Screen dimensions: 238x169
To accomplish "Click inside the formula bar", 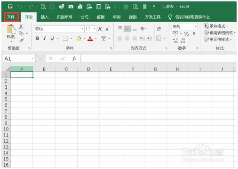I will [x=159, y=59].
